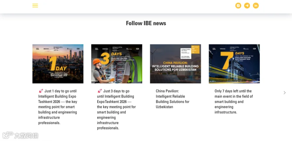Read the 'Just 1 day to go' article
Image resolution: width=292 pixels, height=141 pixels.
(x=58, y=107)
